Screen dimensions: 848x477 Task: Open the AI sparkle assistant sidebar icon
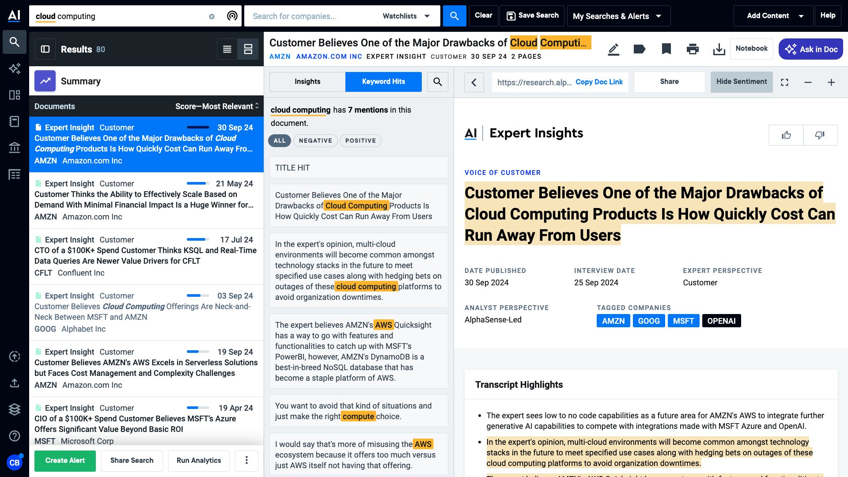click(x=15, y=68)
